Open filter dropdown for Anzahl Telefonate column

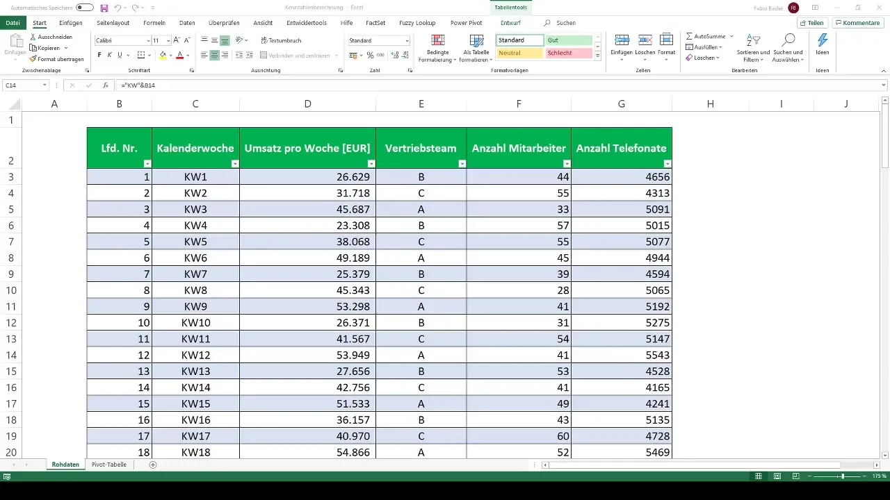[x=667, y=163]
